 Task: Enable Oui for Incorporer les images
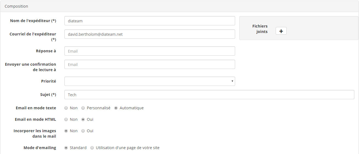(x=83, y=131)
